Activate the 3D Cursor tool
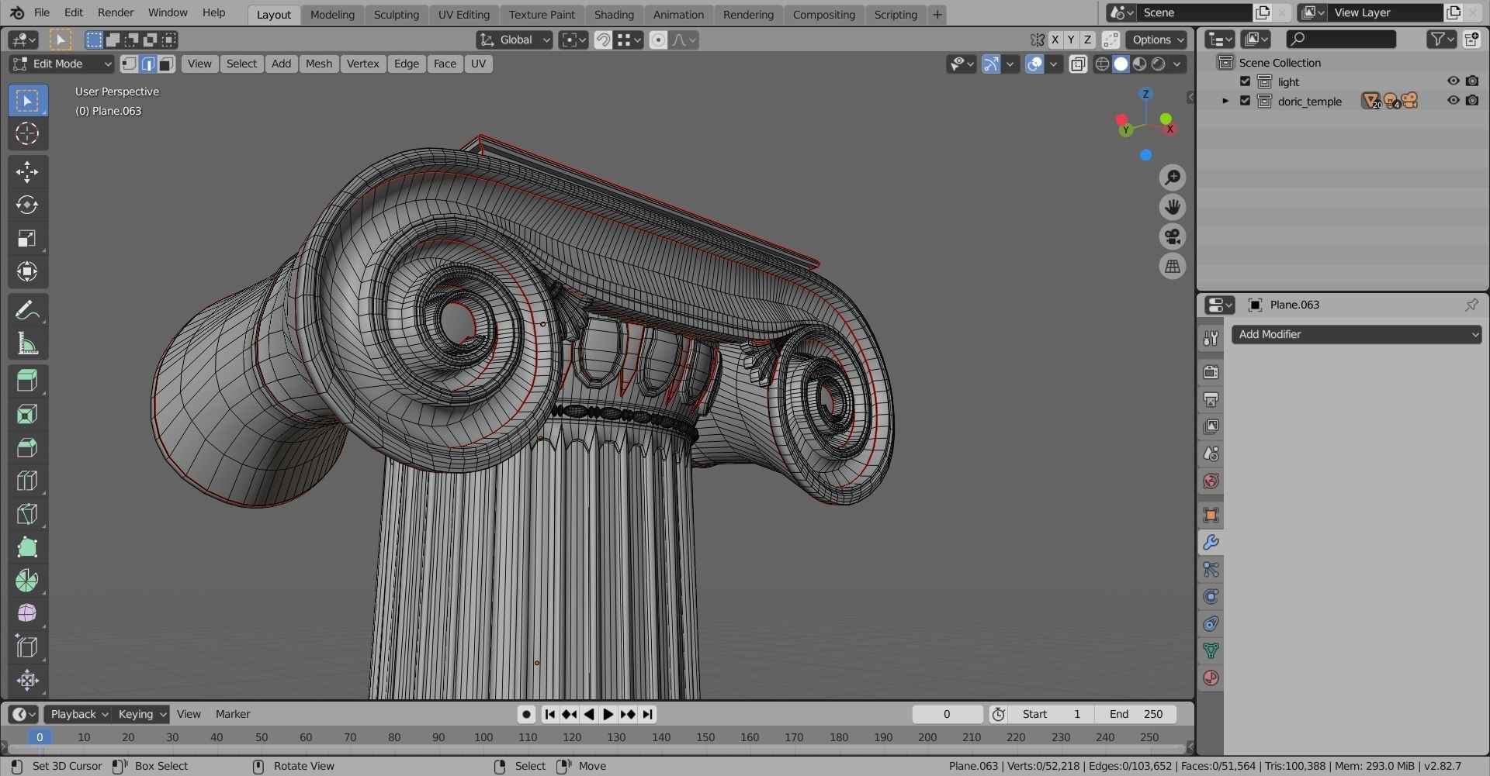The width and height of the screenshot is (1490, 776). pos(27,133)
